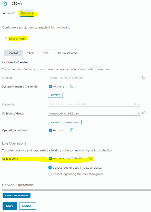Open the vSAN tab

[31, 53]
